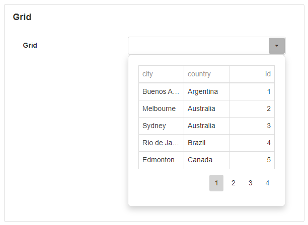
Task: Jump to page 4 of the grid
Action: [267, 183]
